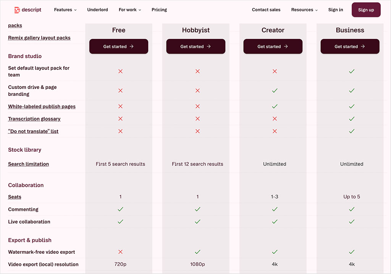Open the Features dropdown
Viewport: 391px width, 274px height.
point(65,10)
